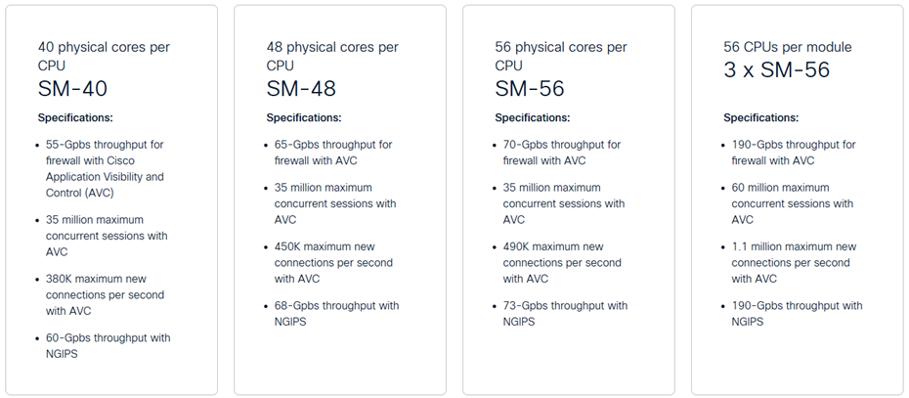909x398 pixels.
Task: Click the SM-40 card heading
Action: 72,89
